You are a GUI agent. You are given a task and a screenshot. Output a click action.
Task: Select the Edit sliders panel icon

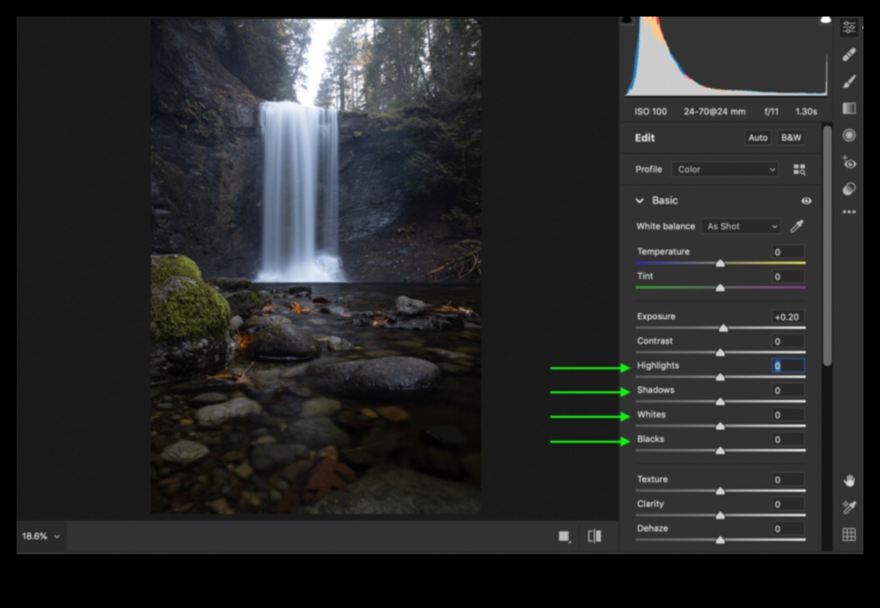849,27
